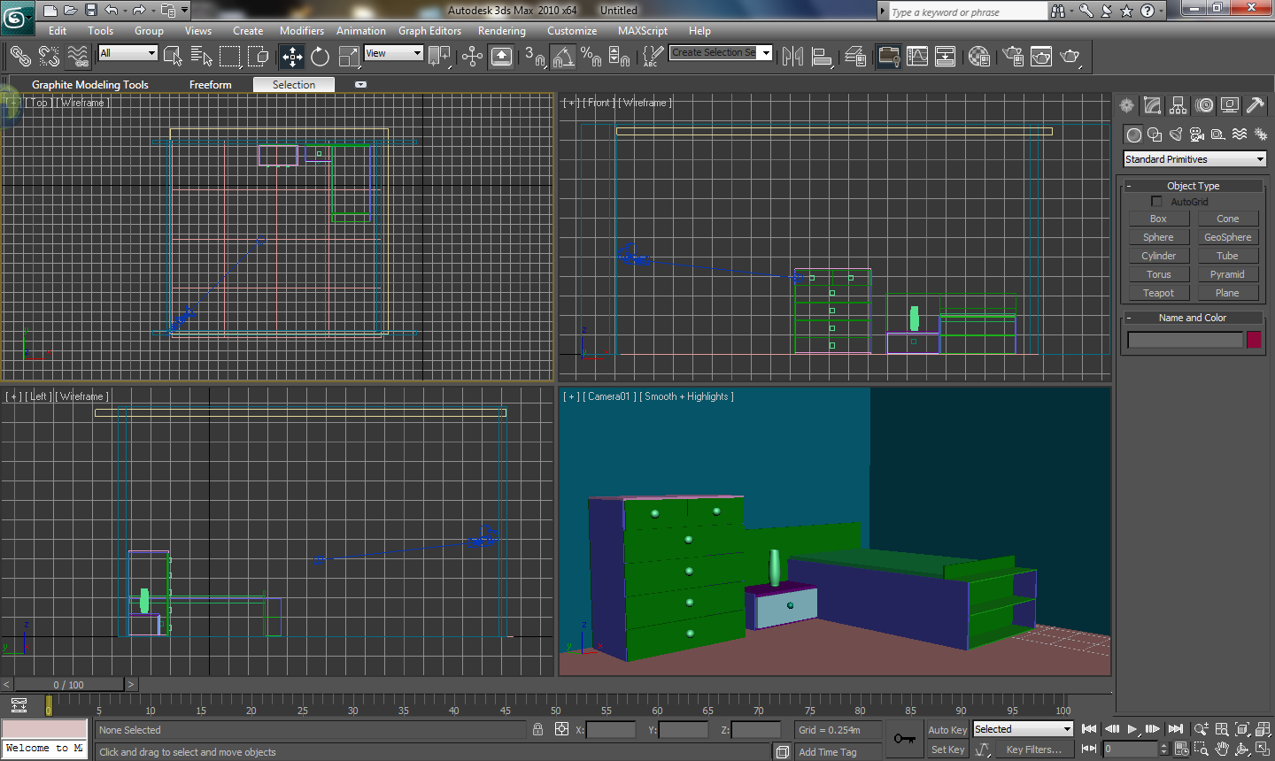Click the object name input field
The height and width of the screenshot is (761, 1275).
(x=1185, y=340)
